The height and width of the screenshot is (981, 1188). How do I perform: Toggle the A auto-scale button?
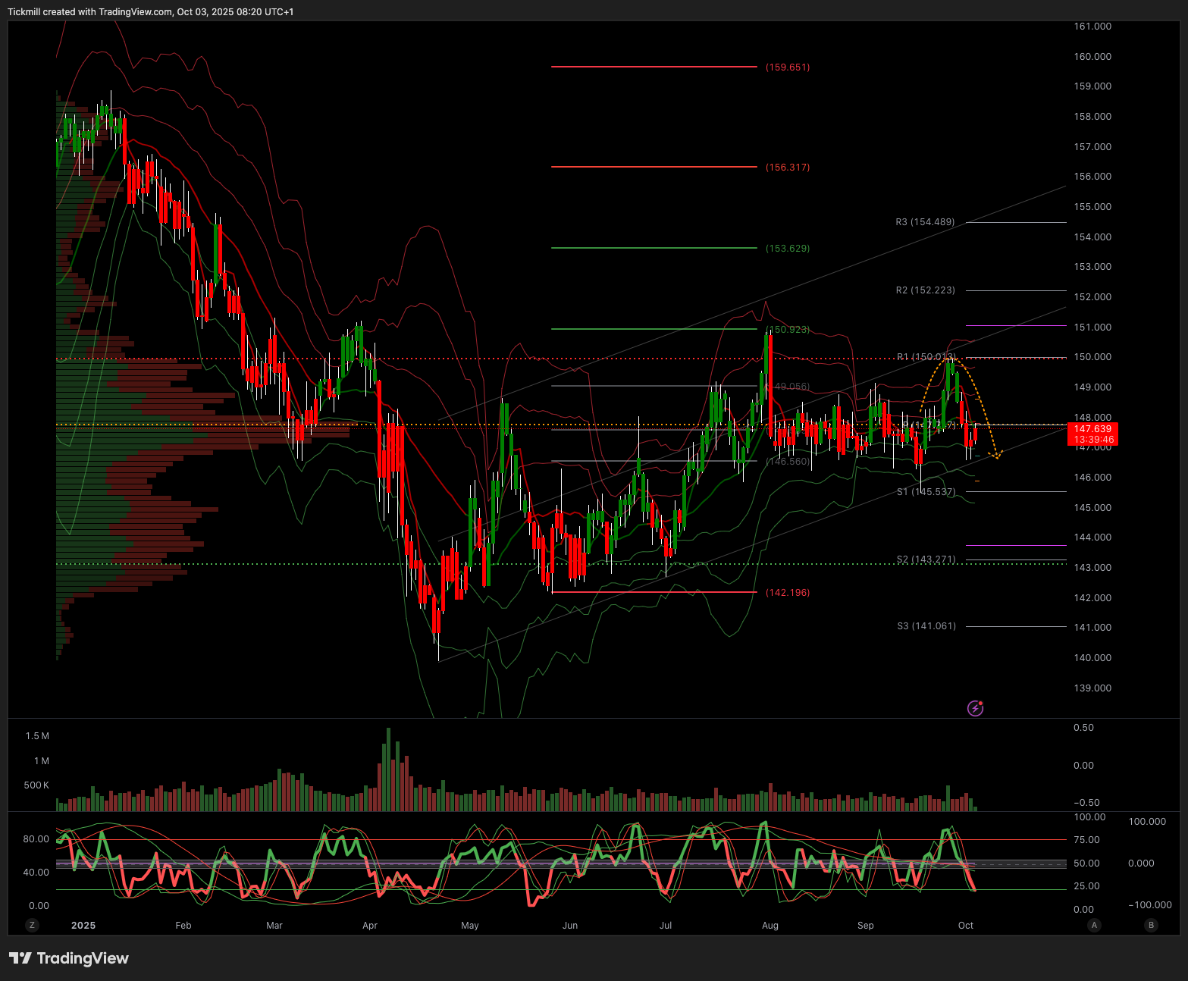[1093, 925]
